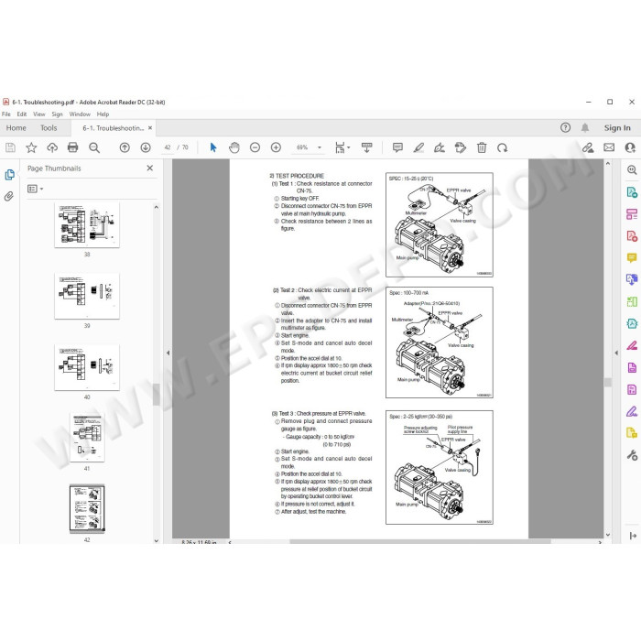The width and height of the screenshot is (641, 641).
Task: Click the sign document pen icon
Action: click(440, 147)
